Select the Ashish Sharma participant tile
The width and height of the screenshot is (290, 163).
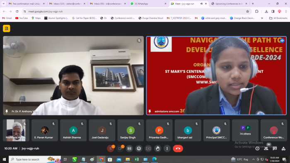(x=73, y=130)
